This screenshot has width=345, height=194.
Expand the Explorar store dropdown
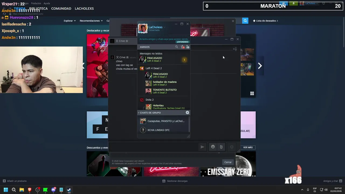pyautogui.click(x=70, y=21)
